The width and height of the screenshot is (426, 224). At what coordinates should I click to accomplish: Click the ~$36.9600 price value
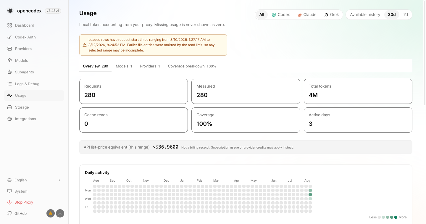point(165,147)
